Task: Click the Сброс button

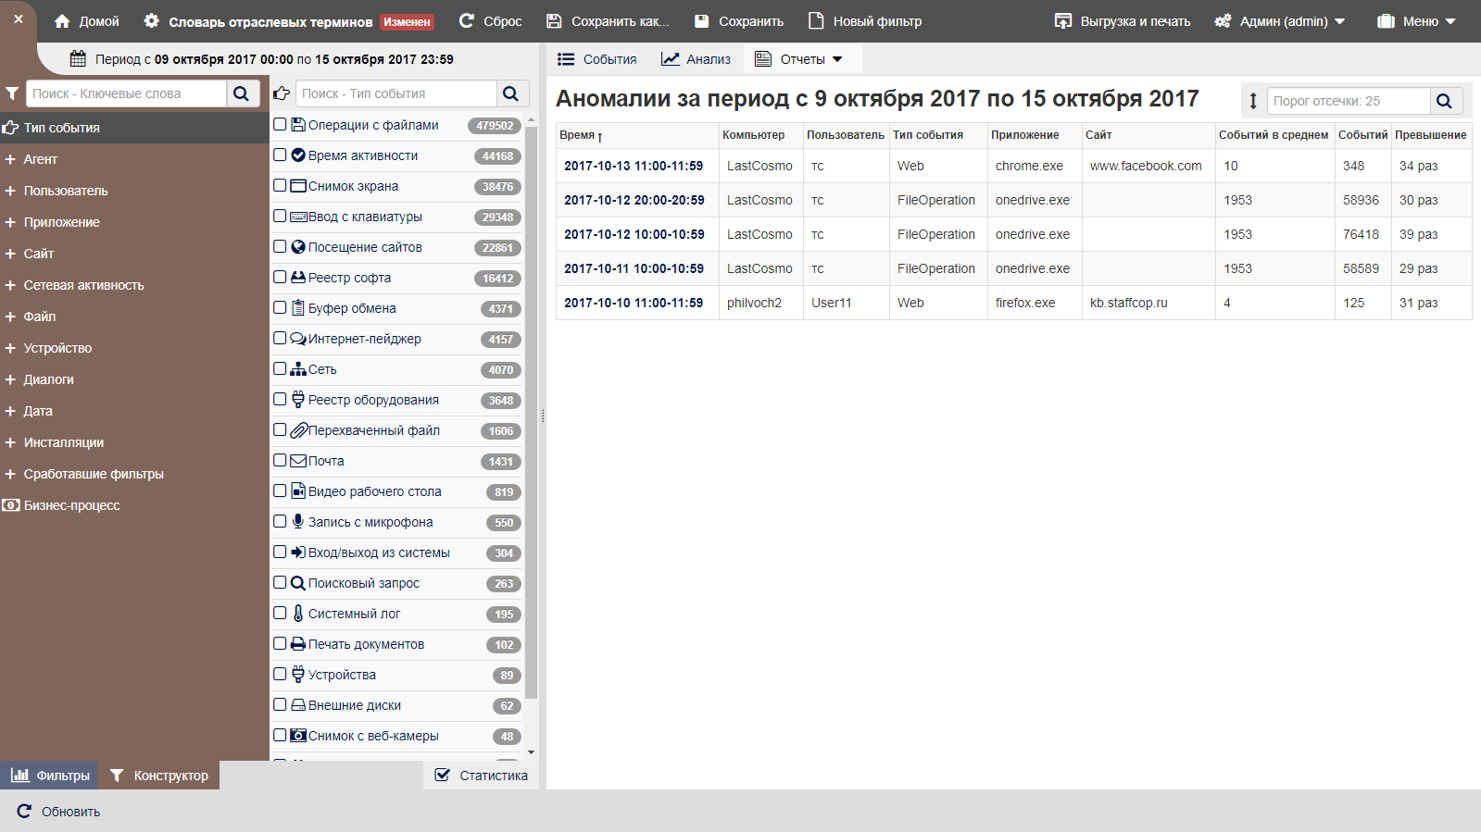Action: 491,21
